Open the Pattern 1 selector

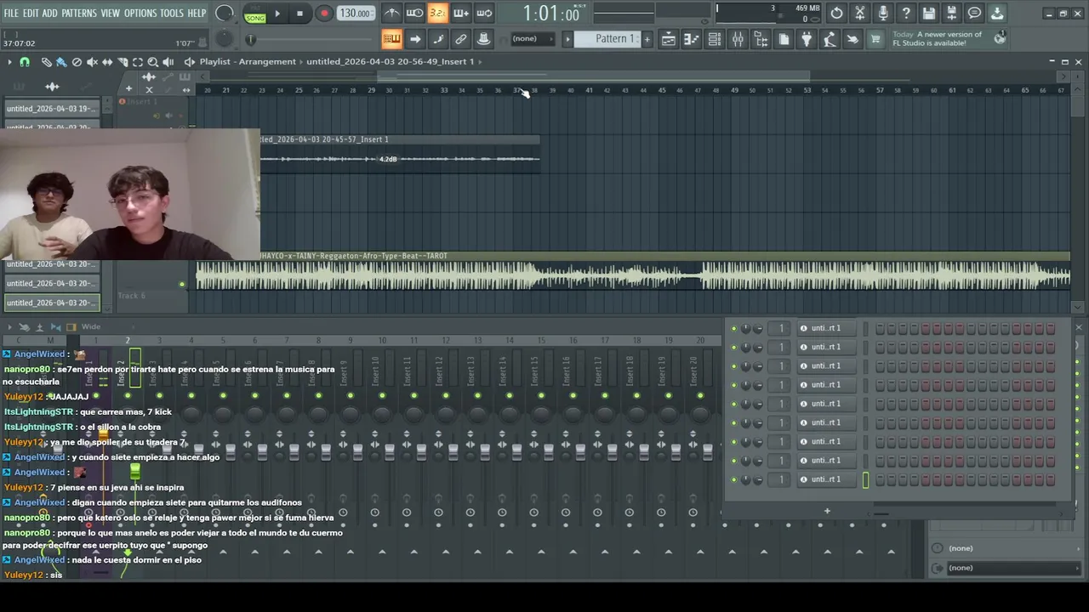(610, 39)
